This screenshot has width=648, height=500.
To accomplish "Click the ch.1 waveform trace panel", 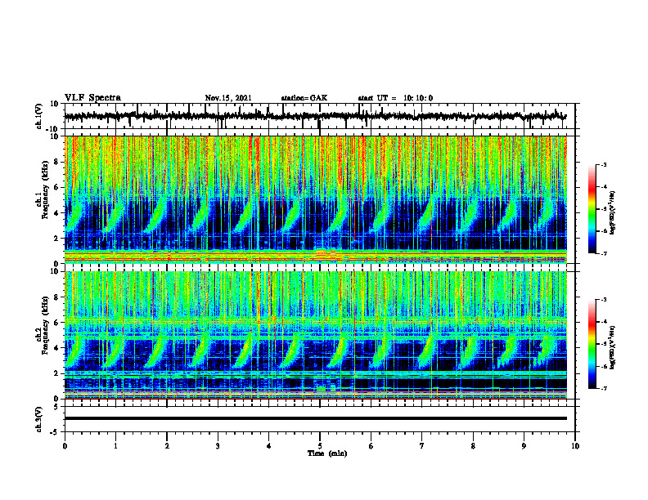I will click(319, 116).
